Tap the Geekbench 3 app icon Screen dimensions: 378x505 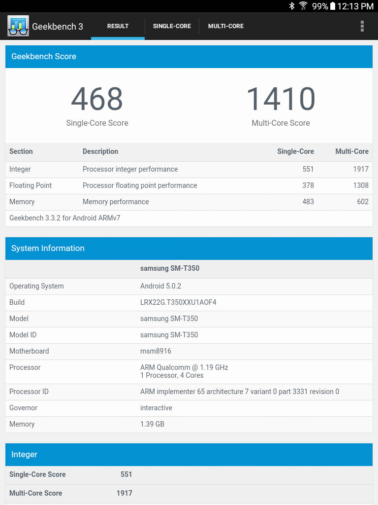pos(18,26)
